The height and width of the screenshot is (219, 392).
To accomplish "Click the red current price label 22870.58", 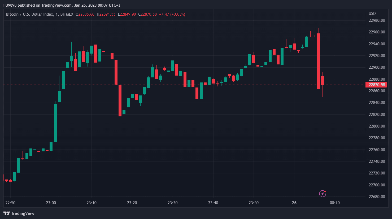I will pos(376,85).
